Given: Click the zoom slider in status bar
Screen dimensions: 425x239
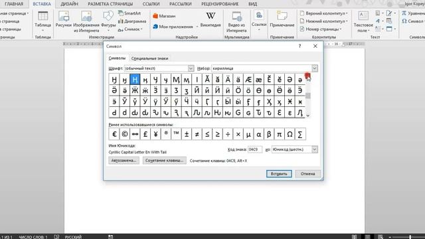Looking at the screenshot, I should pos(410,237).
